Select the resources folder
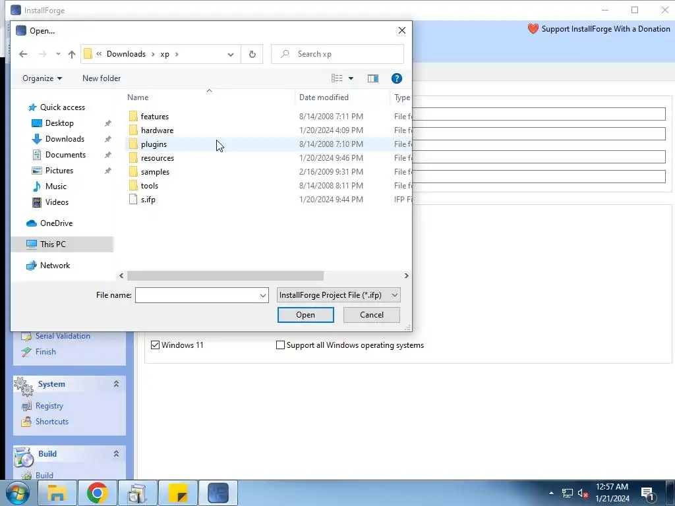The image size is (675, 506). pyautogui.click(x=157, y=158)
